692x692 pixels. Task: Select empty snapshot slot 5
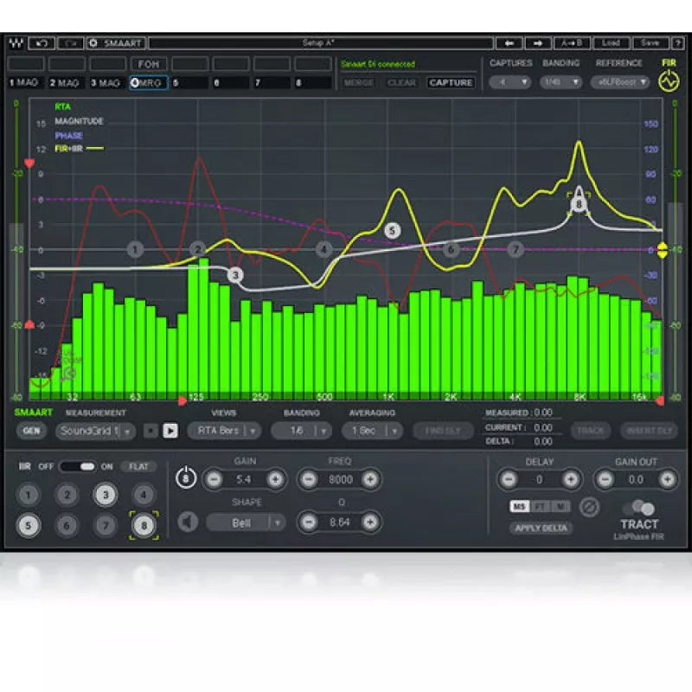189,82
